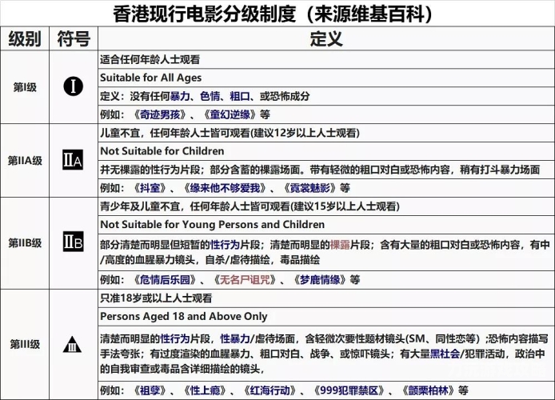Open the 色情 link
The width and height of the screenshot is (555, 400).
[x=210, y=96]
